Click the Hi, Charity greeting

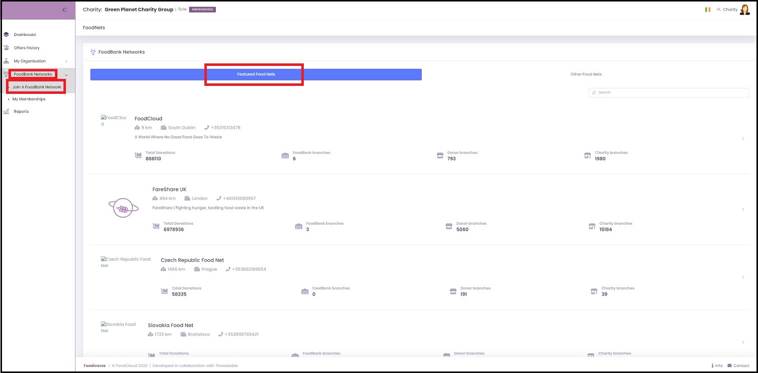coord(727,9)
